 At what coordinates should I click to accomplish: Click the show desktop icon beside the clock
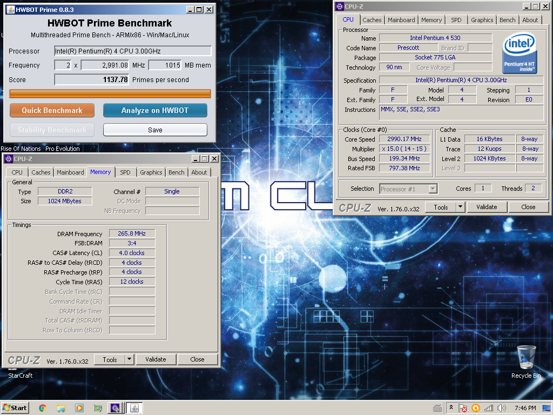point(547,408)
